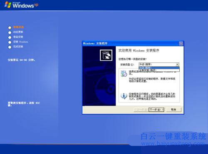Click the bullet beside the 安装 Windows step
208x154 pixels.
tap(10, 42)
